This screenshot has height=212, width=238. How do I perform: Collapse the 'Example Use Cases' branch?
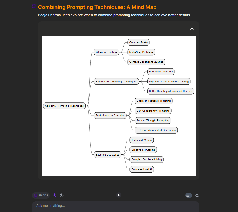click(x=107, y=154)
